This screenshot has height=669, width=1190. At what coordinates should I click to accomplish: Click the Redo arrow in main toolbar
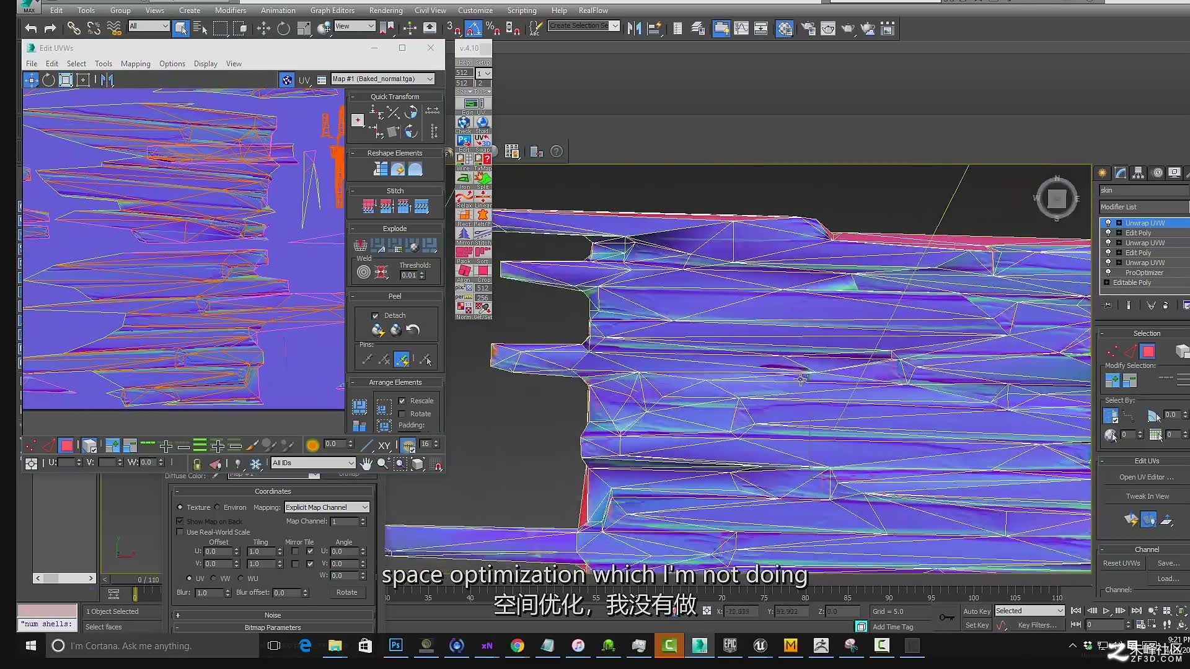(50, 28)
